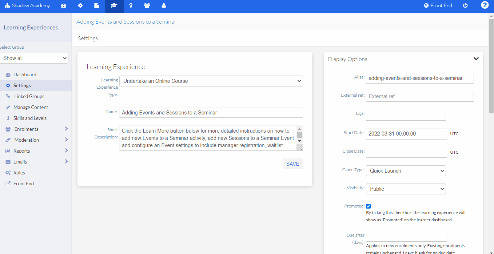Open the single user icon in the top bar

[x=163, y=6]
